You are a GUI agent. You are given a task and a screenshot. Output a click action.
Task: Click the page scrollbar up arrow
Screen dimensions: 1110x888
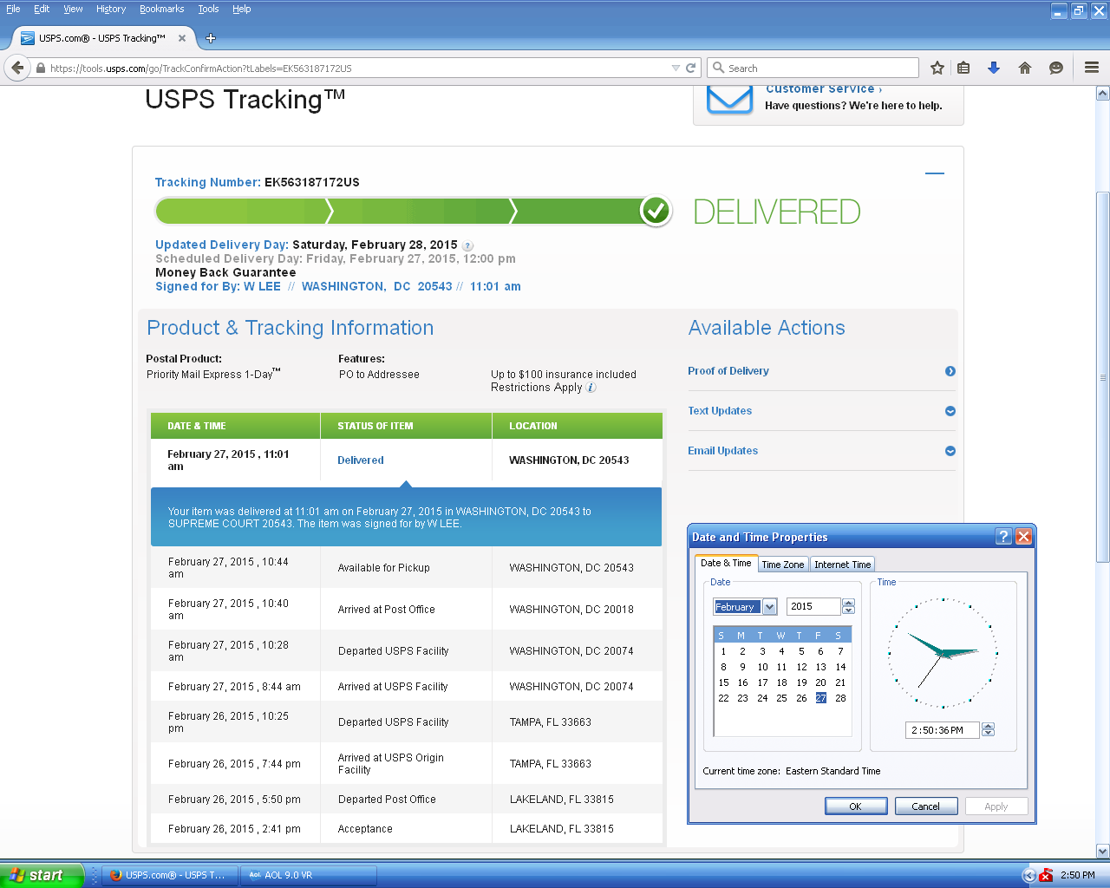(x=1103, y=93)
